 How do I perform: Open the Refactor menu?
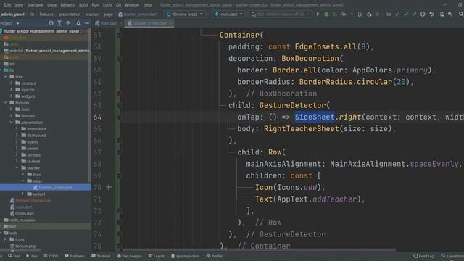67,5
